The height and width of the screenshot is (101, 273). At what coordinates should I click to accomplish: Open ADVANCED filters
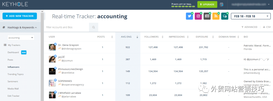[x=249, y=27]
